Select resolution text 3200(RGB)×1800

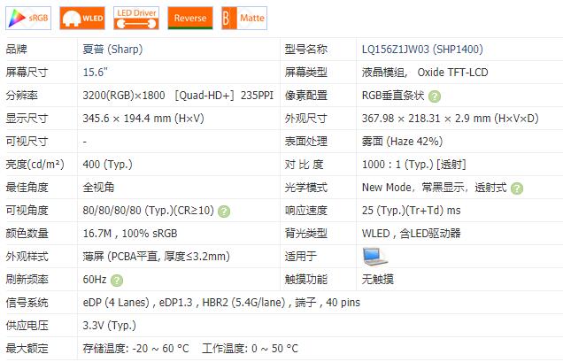point(124,96)
